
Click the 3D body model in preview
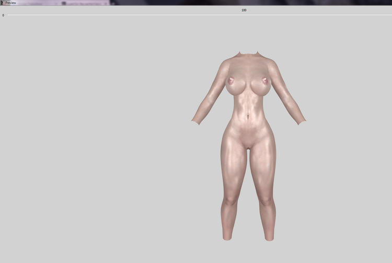[x=248, y=146]
